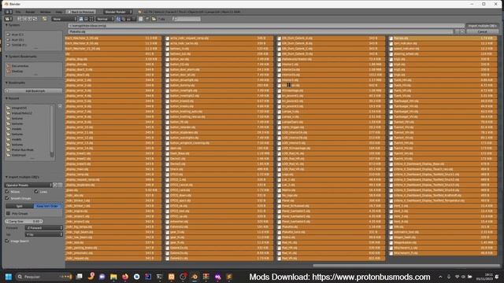Click the clear recent list icon
Screen dimensions: 504x283
[x=60, y=106]
